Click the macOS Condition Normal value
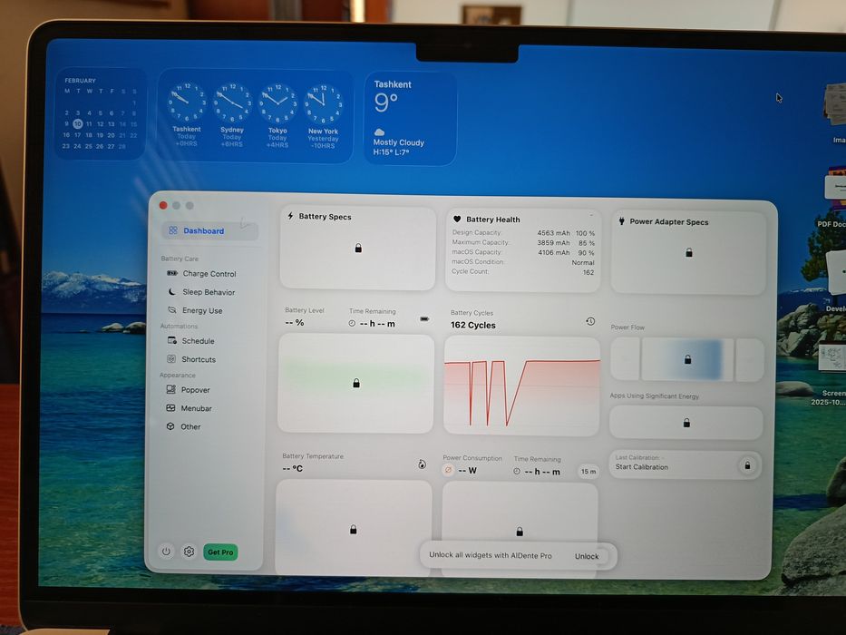The width and height of the screenshot is (846, 635). tap(583, 262)
